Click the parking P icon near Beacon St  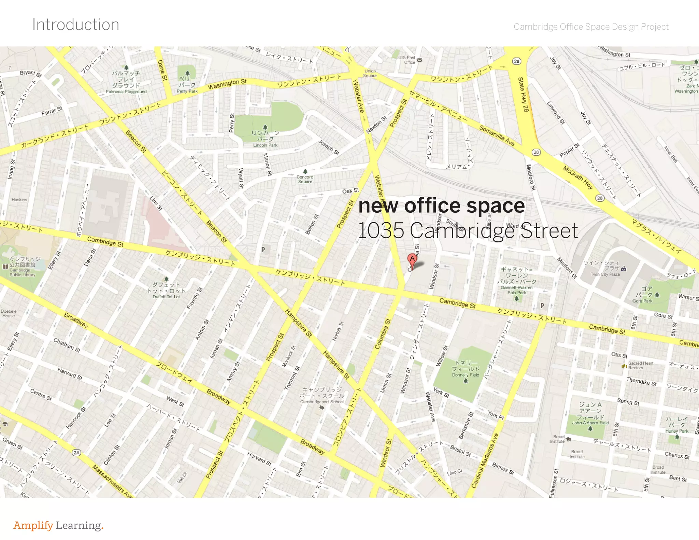(263, 250)
